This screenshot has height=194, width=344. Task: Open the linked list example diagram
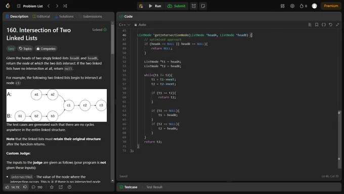pos(57,105)
